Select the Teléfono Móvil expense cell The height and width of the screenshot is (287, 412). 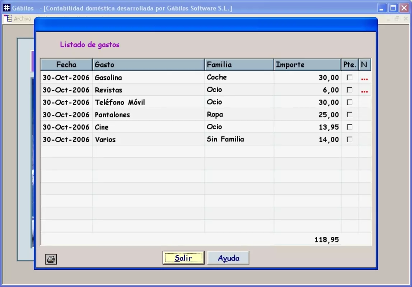coord(149,102)
